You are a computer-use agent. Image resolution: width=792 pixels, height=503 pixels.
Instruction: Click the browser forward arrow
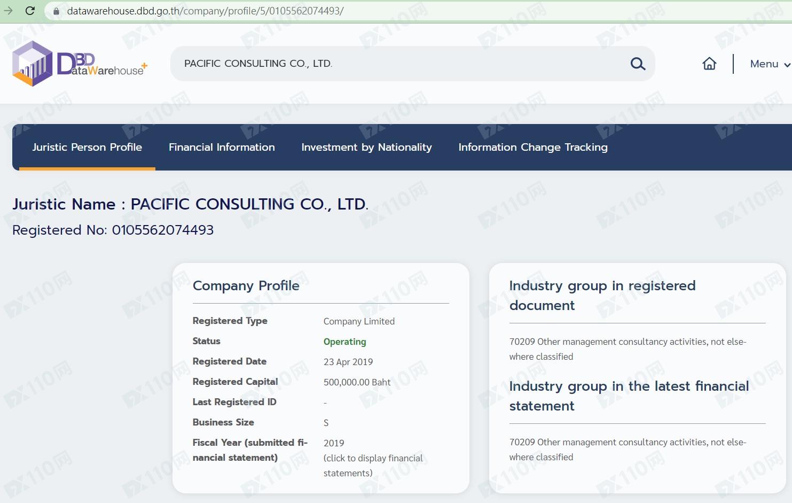click(x=8, y=11)
